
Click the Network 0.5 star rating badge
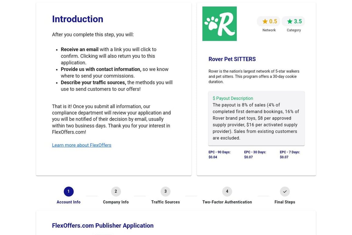(x=269, y=21)
